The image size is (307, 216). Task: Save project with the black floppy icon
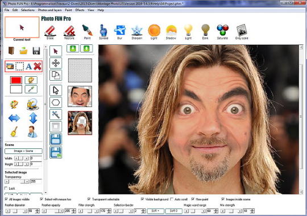(x=36, y=51)
